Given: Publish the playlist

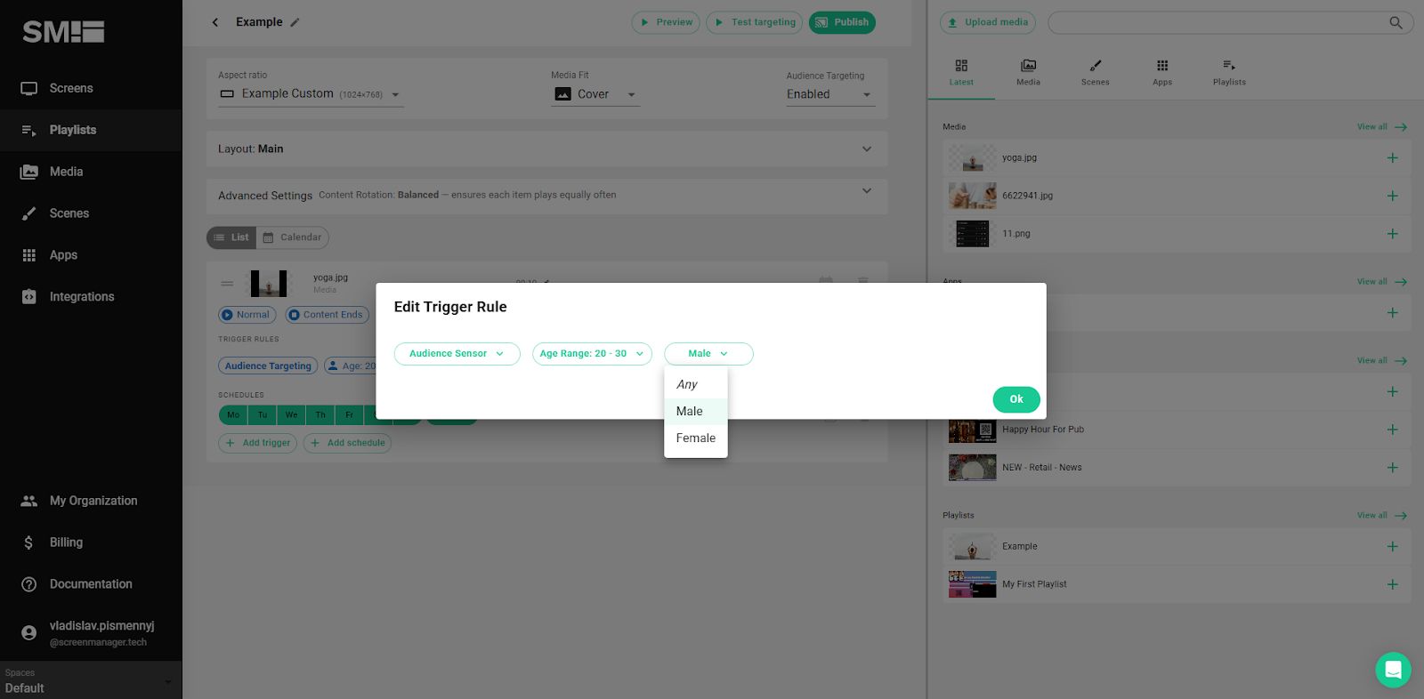Looking at the screenshot, I should [x=842, y=22].
